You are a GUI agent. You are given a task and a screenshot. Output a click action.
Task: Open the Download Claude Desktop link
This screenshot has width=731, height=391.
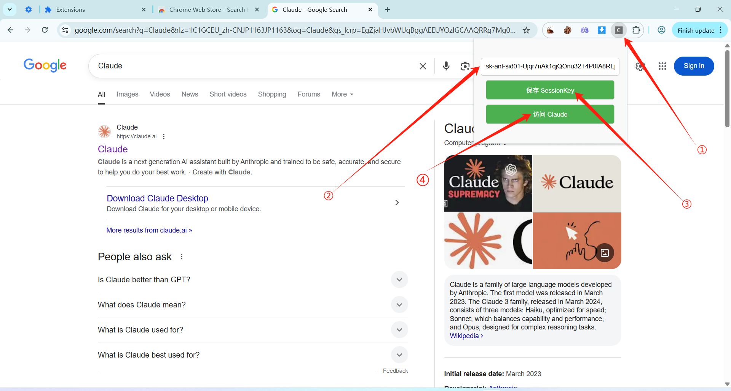tap(157, 198)
